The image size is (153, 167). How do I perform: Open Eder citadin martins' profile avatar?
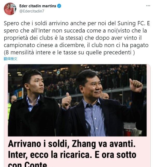[x=10, y=9]
